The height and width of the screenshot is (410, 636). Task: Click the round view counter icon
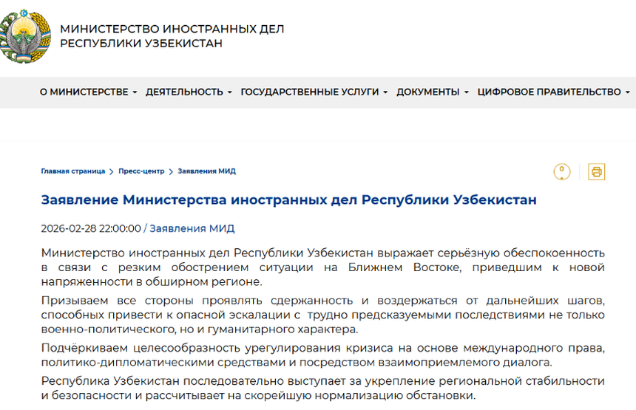click(x=562, y=172)
